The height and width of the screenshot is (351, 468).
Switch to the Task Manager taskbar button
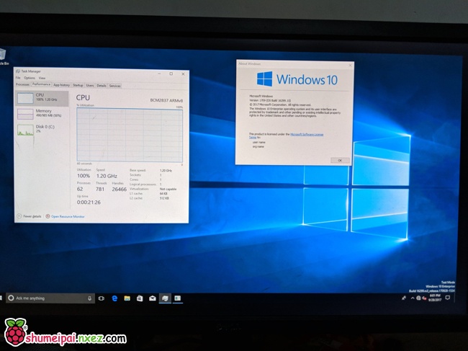click(165, 298)
